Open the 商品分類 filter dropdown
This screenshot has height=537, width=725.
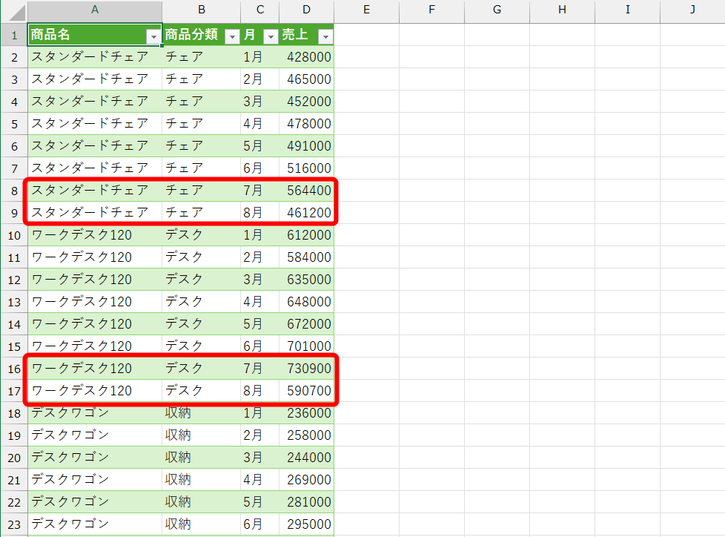232,36
